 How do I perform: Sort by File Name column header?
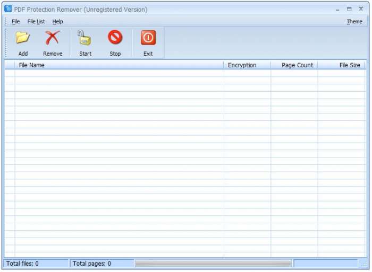[119, 65]
